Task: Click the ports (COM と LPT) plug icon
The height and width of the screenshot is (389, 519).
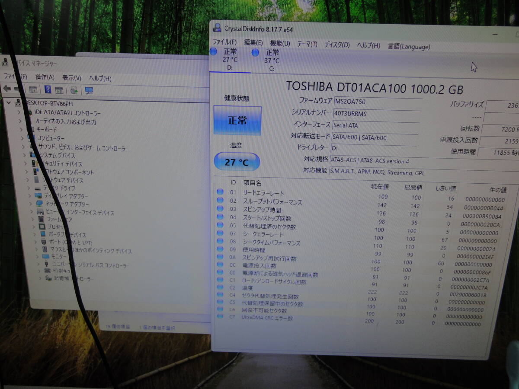Action: point(44,242)
